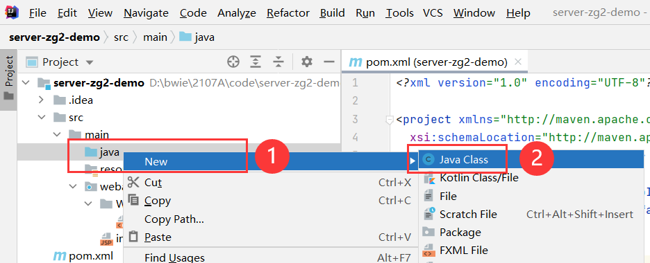Open the Window menu
The height and width of the screenshot is (263, 650).
tap(474, 12)
